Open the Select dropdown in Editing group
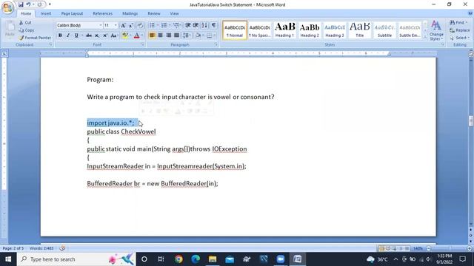 point(459,38)
